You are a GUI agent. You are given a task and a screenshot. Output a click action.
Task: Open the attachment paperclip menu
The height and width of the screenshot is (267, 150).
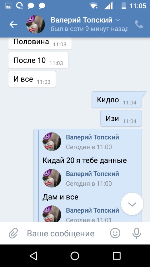click(13, 233)
